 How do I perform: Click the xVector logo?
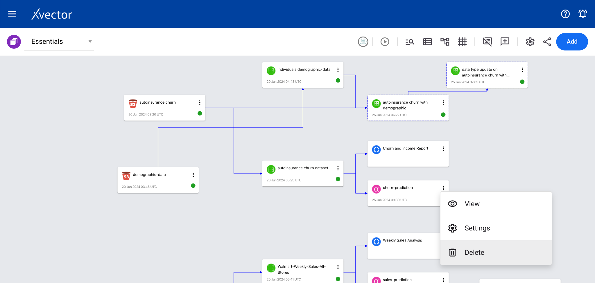[52, 14]
